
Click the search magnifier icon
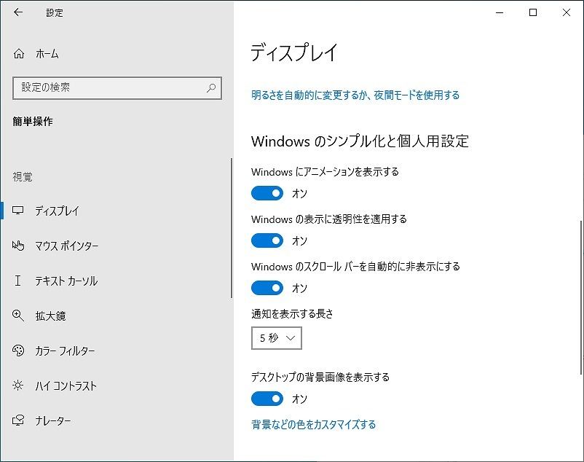click(x=211, y=88)
